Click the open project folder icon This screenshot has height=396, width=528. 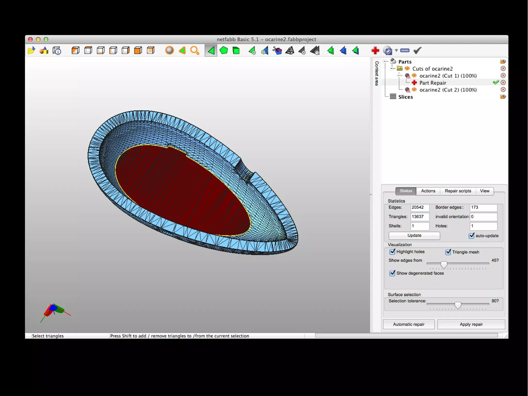click(x=31, y=51)
